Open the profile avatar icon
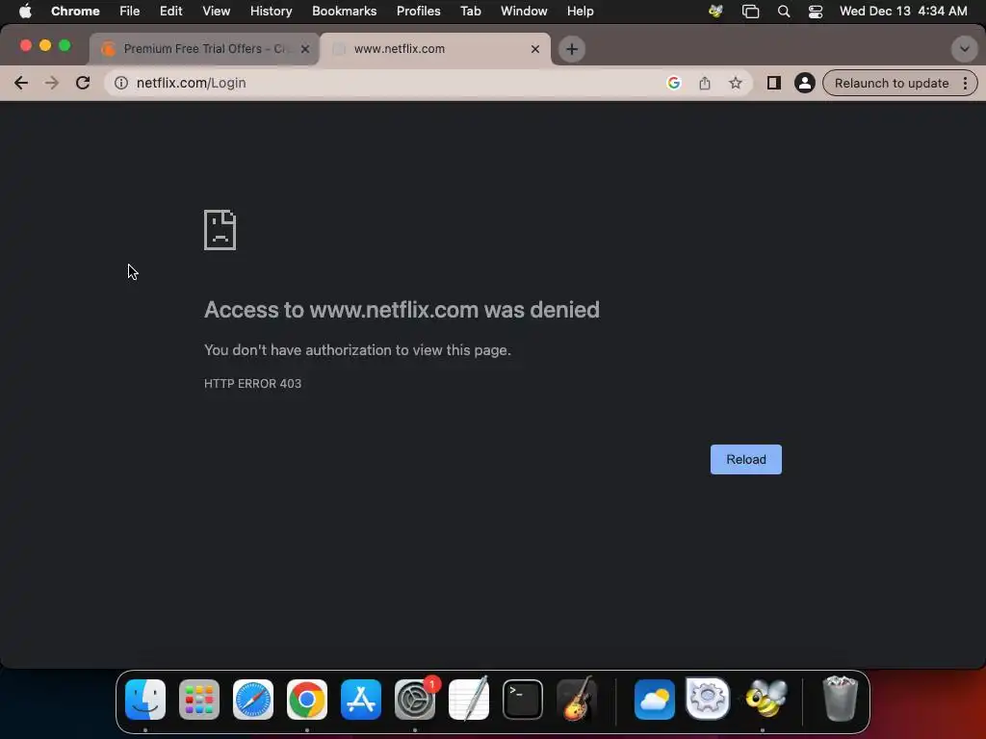This screenshot has width=986, height=739. (804, 83)
